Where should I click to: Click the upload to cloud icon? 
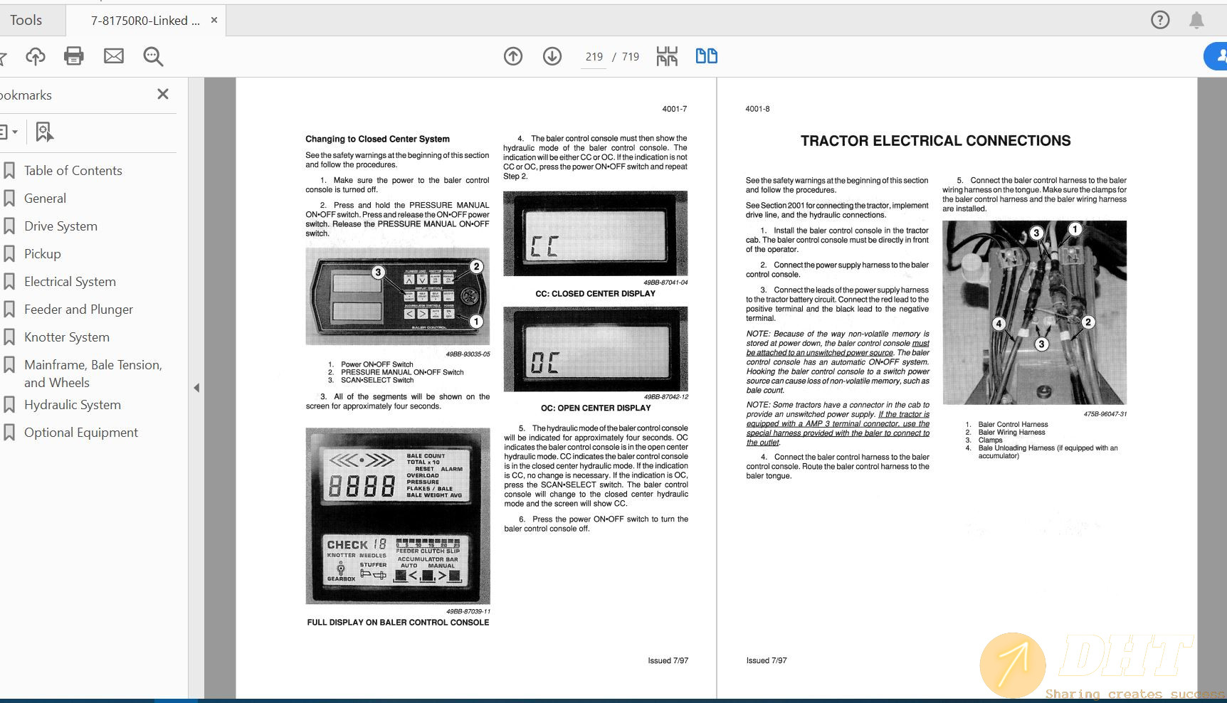coord(35,56)
